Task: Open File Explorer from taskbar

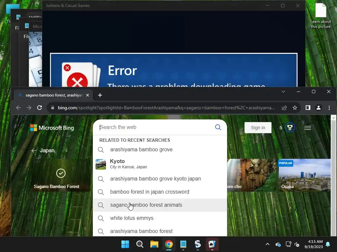Action: (154, 244)
